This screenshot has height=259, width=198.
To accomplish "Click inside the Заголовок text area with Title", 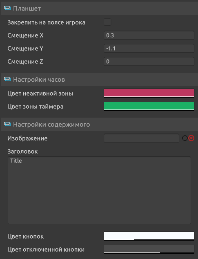I will point(100,190).
